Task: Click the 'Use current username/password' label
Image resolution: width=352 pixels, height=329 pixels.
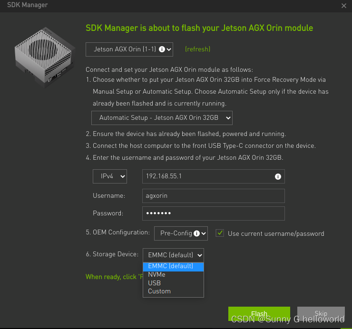Action: coord(276,233)
